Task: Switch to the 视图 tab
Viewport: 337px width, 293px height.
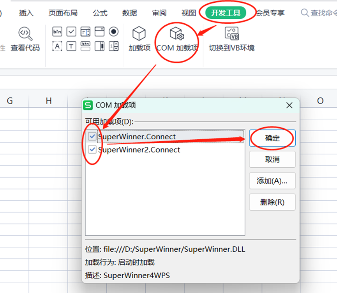Action: [x=189, y=13]
